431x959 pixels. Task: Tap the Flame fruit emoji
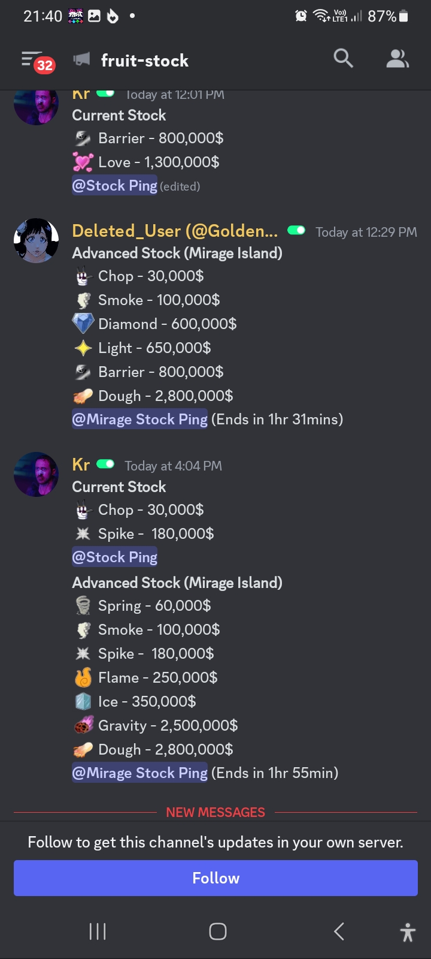(x=83, y=677)
